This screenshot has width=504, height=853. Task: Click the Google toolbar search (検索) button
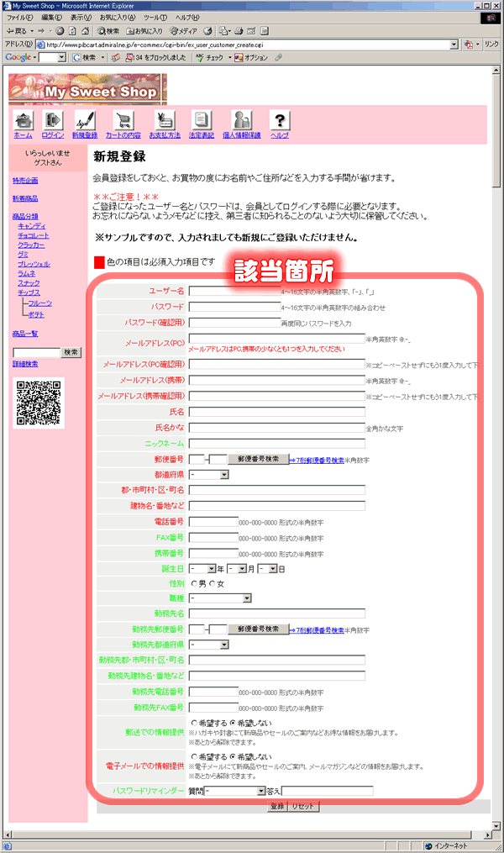click(x=84, y=57)
